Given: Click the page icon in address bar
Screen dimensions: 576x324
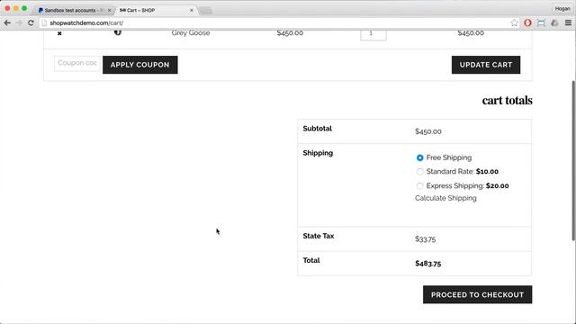Looking at the screenshot, I should point(44,22).
